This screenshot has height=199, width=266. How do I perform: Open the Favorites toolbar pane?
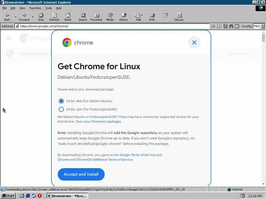click(96, 17)
